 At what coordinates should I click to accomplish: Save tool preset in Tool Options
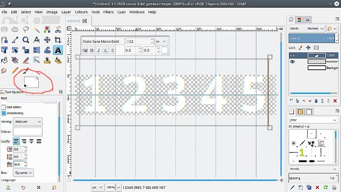[8, 188]
